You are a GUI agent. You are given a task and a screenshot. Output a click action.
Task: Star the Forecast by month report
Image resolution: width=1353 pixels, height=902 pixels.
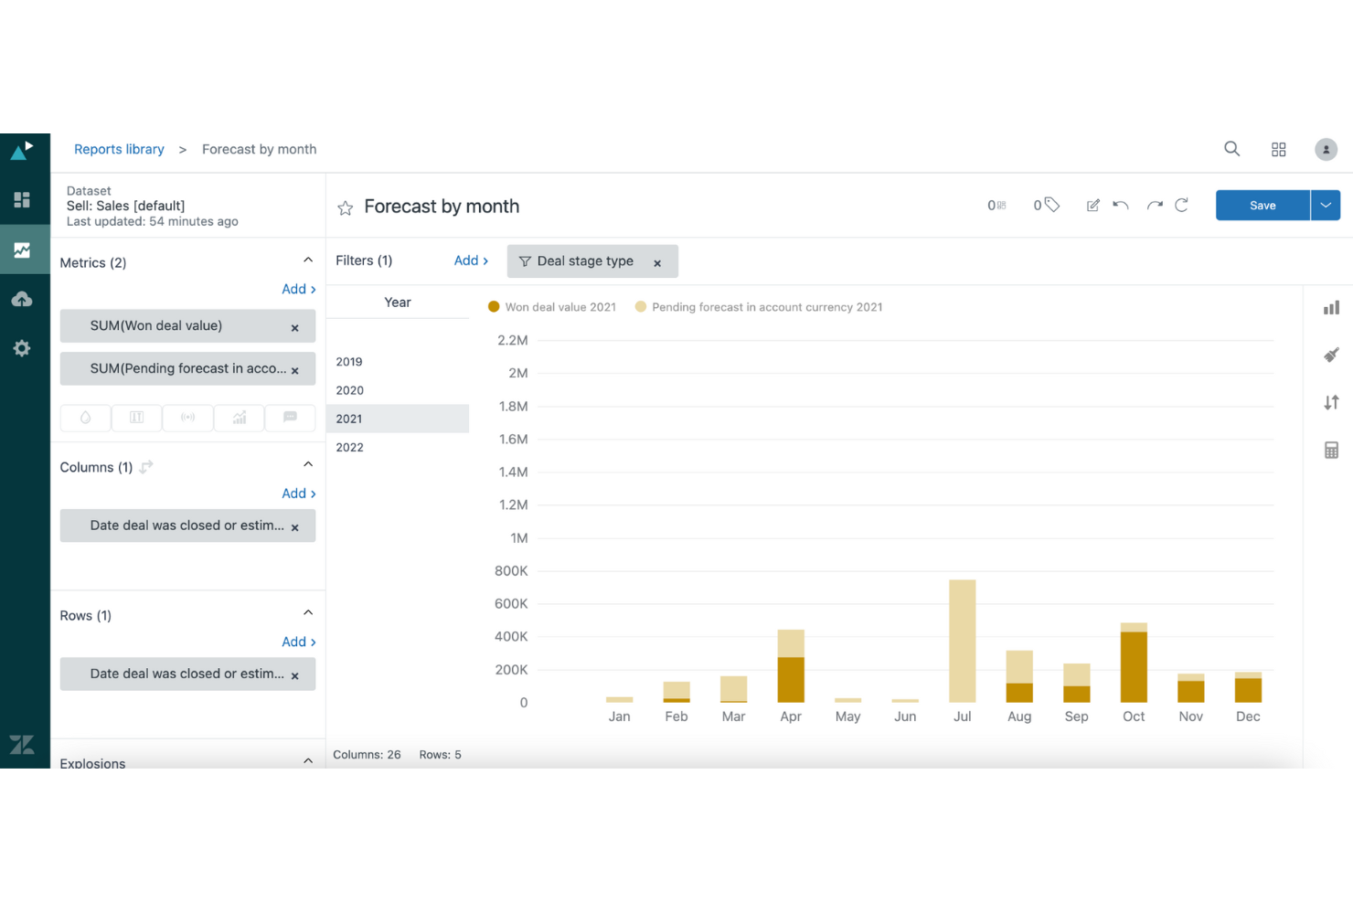345,207
